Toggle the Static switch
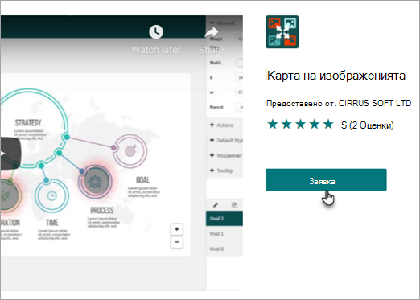Screen dimensions: 420x300 click(239, 63)
